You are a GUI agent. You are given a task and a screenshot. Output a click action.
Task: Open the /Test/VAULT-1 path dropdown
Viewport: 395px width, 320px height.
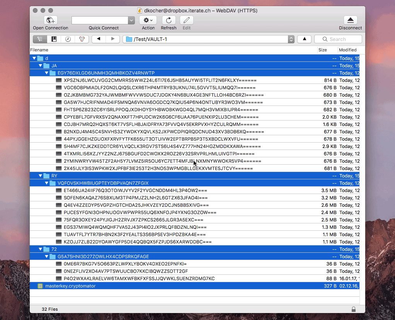tap(291, 39)
